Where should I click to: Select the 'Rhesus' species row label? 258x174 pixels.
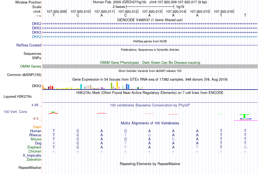pos(35,135)
